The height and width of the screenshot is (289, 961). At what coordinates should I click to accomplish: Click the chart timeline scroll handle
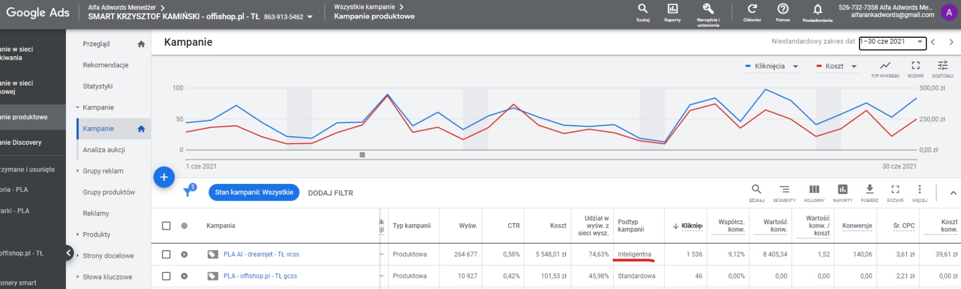pos(362,155)
